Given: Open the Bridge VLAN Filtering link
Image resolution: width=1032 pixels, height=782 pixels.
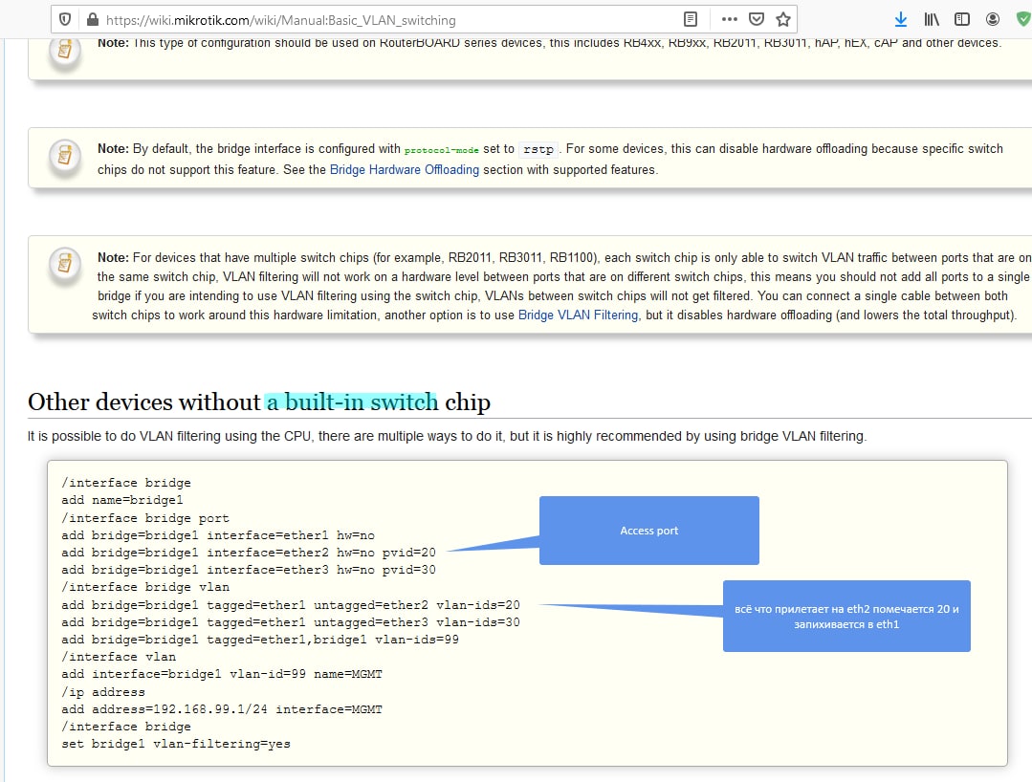Looking at the screenshot, I should 578,315.
